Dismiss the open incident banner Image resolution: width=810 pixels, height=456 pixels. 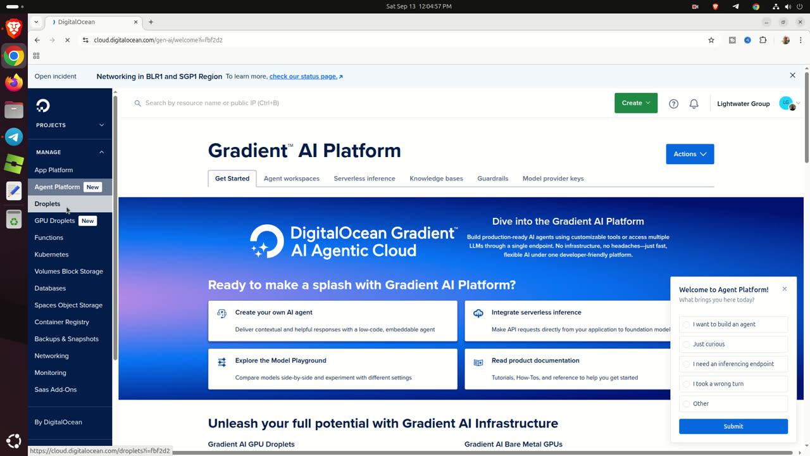pos(792,75)
